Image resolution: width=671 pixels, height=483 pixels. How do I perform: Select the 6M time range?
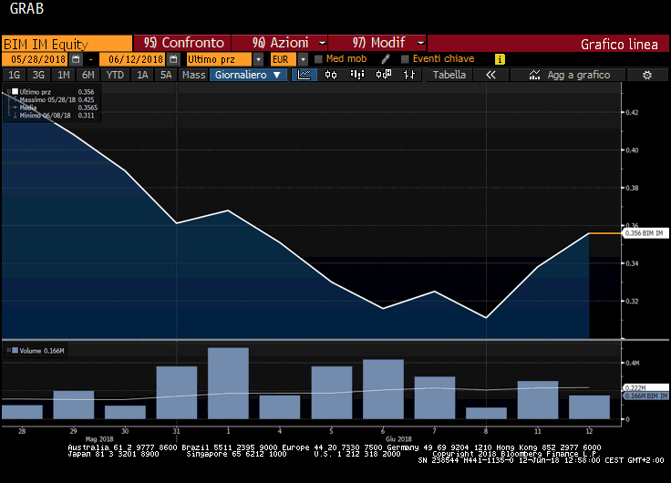[x=88, y=75]
